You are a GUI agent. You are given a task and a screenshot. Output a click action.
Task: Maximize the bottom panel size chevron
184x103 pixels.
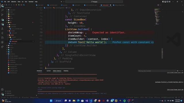(x=180, y=71)
